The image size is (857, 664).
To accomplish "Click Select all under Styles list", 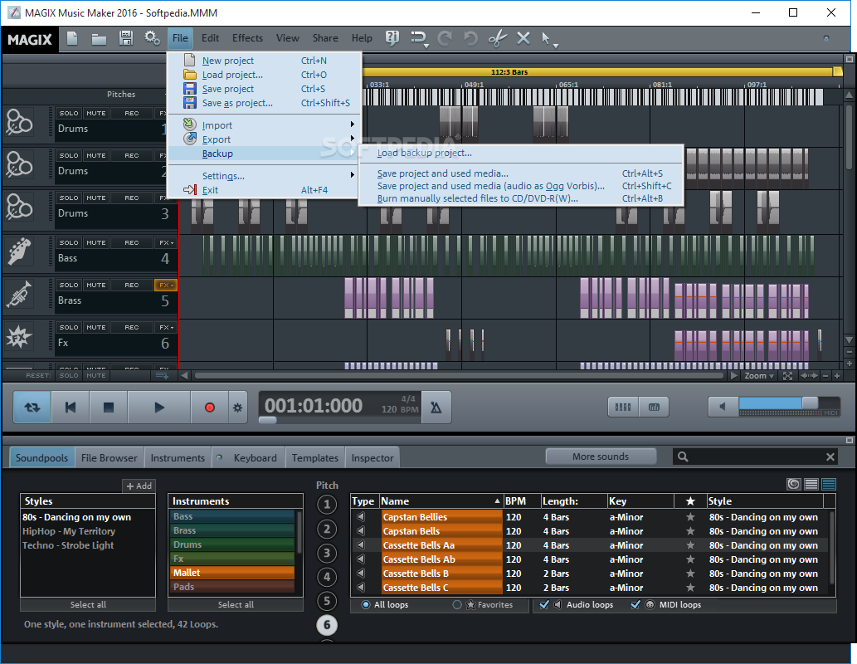I will tap(88, 604).
